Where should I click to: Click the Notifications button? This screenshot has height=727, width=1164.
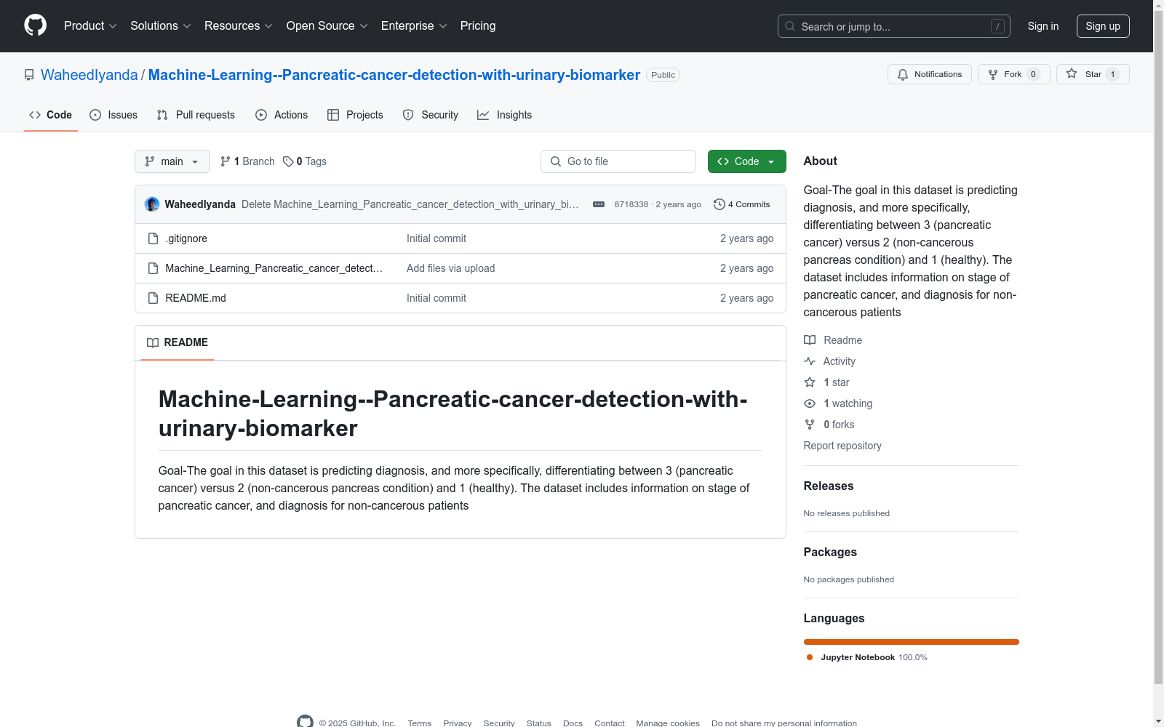tap(930, 74)
